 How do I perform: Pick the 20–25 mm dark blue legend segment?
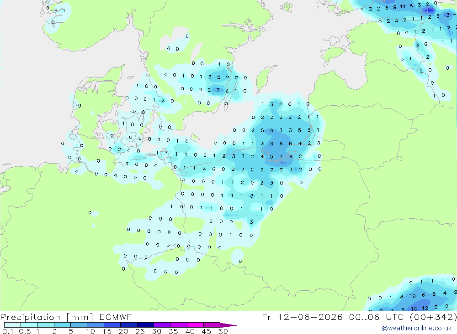pyautogui.click(x=128, y=325)
